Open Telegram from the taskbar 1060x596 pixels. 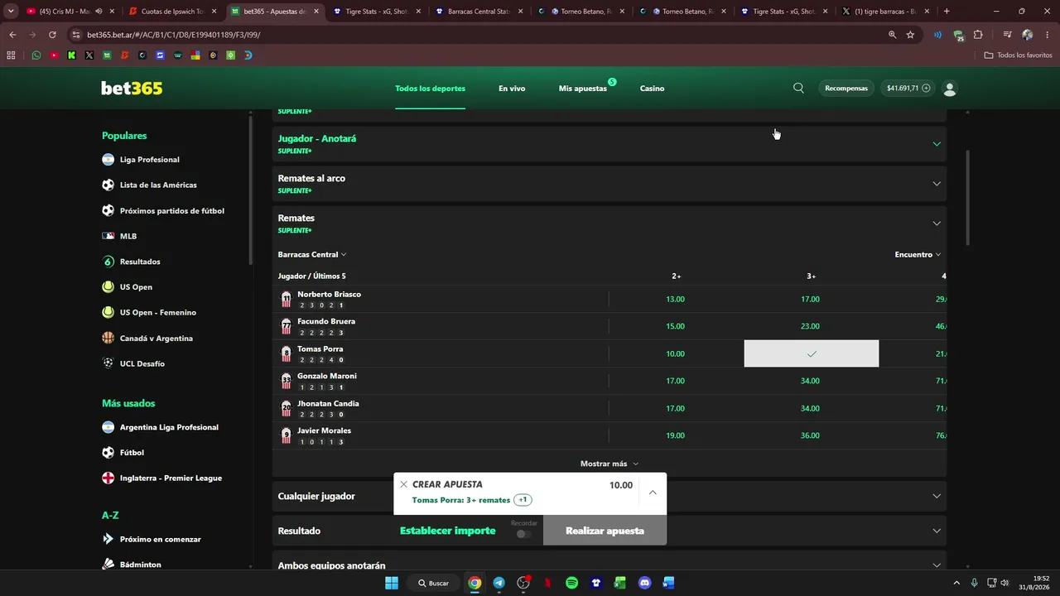[499, 583]
